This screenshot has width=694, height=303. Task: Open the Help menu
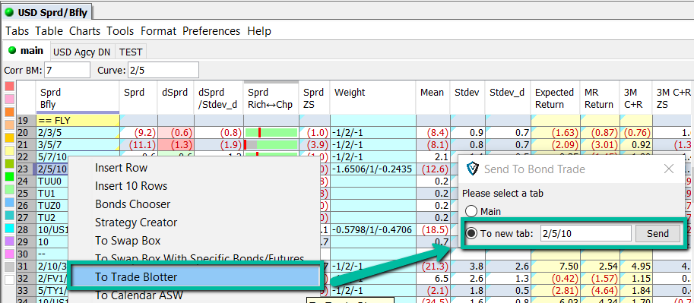click(259, 31)
